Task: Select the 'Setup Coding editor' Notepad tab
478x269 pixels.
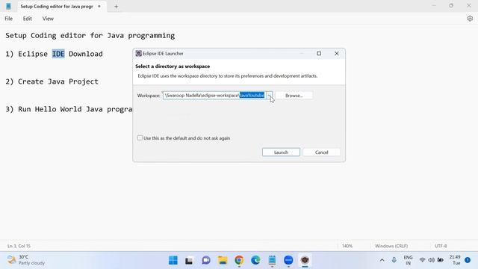Action: (57, 7)
